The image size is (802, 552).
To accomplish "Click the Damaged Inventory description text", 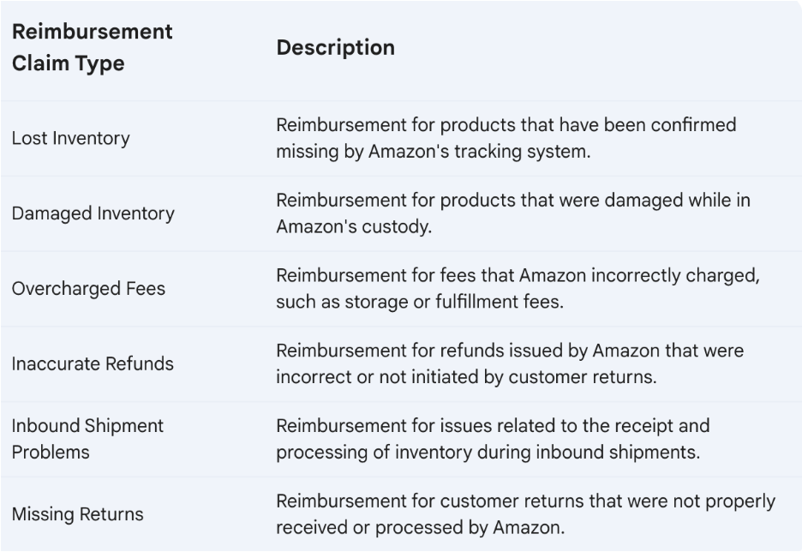I will (x=513, y=213).
